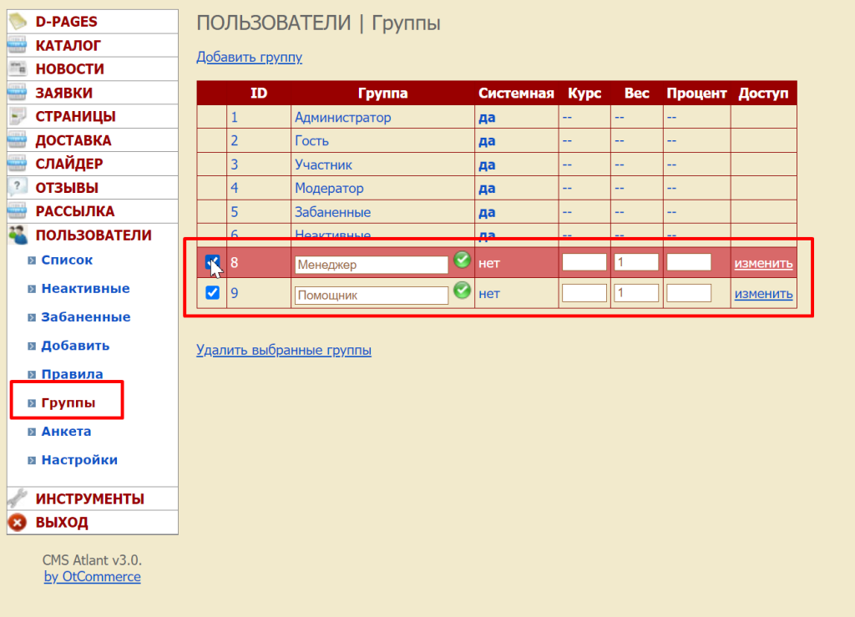Click the D-PAGES sidebar icon
This screenshot has width=855, height=617.
tap(18, 21)
